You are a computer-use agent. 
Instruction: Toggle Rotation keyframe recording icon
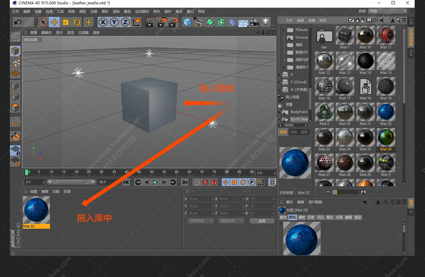click(x=243, y=182)
